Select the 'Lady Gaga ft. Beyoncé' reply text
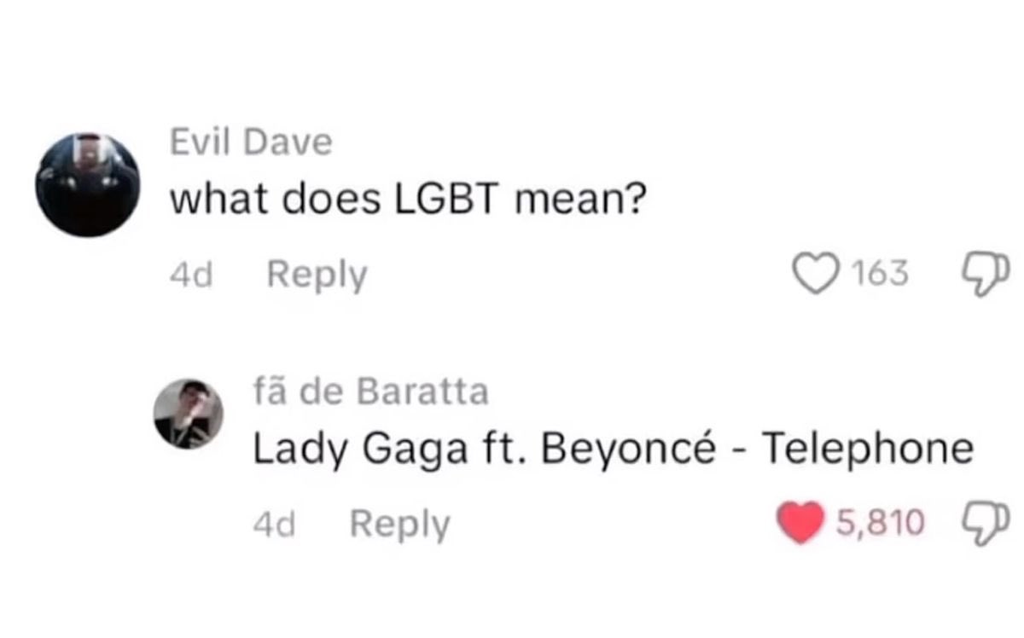This screenshot has width=1024, height=638. (484, 449)
